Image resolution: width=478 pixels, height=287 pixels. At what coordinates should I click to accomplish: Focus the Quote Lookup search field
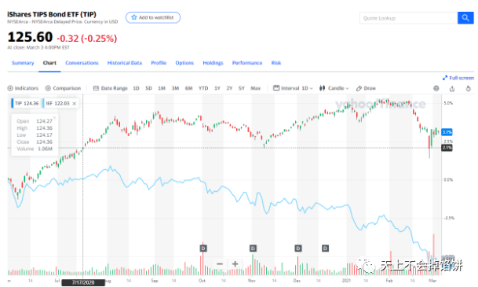[408, 18]
